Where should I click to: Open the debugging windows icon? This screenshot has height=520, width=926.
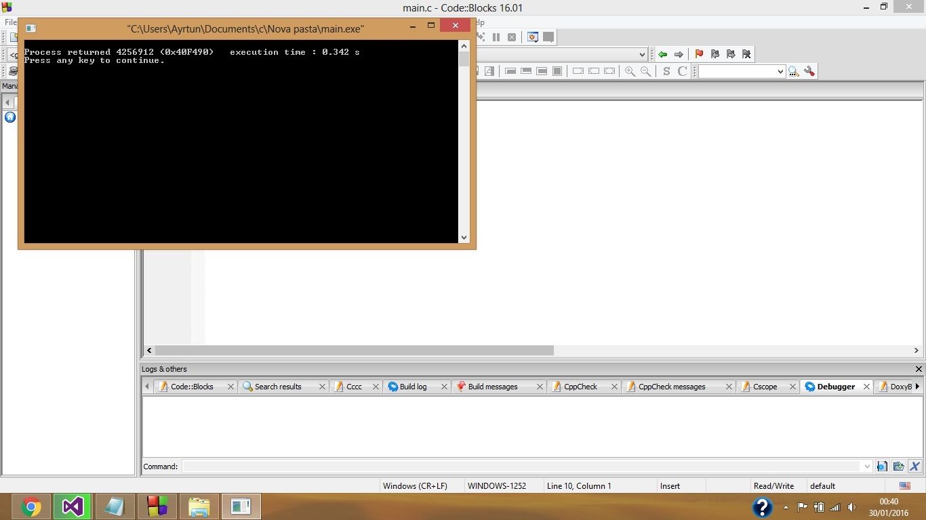pos(533,37)
